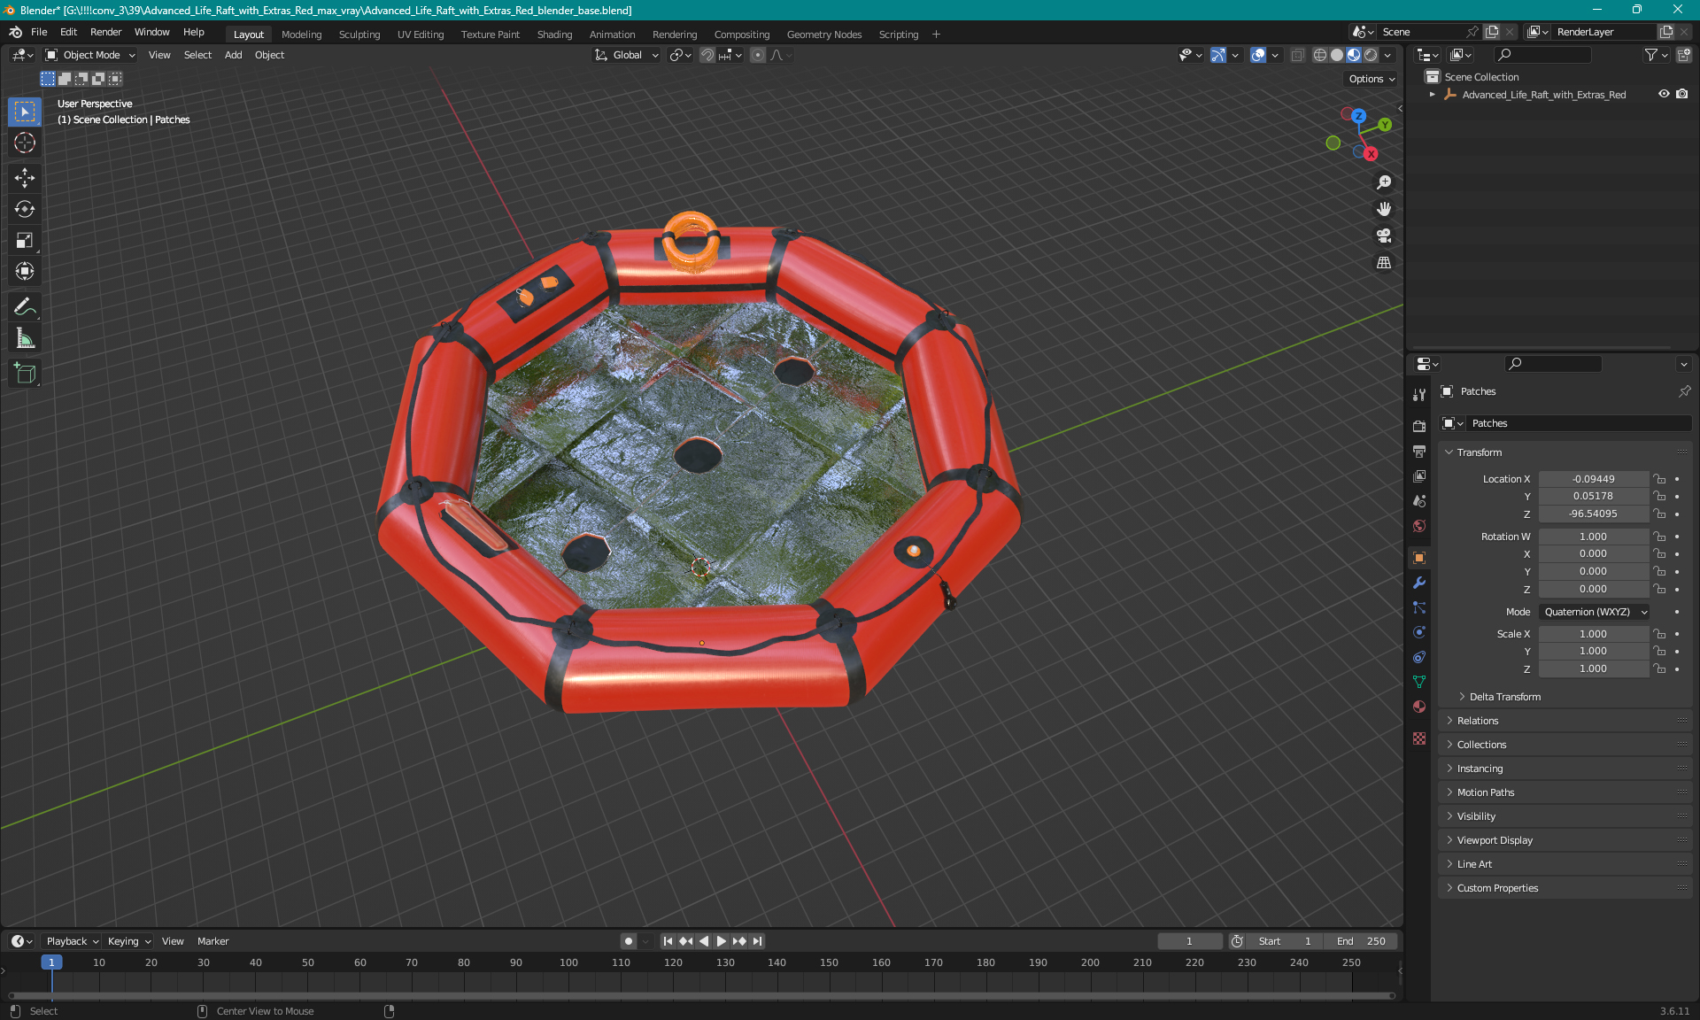Open the Output properties tab
The width and height of the screenshot is (1700, 1020).
(x=1419, y=451)
